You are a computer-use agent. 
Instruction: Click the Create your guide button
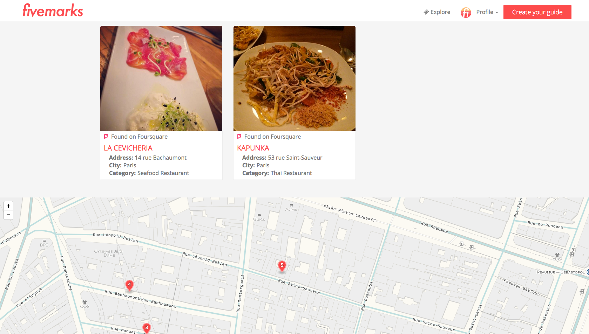tap(537, 12)
